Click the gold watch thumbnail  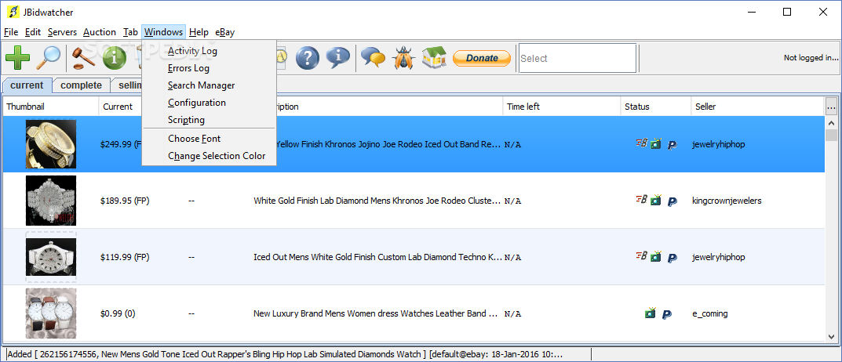(x=51, y=144)
